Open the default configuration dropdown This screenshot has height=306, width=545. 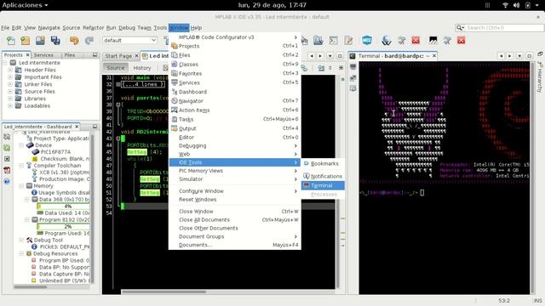[x=129, y=40]
